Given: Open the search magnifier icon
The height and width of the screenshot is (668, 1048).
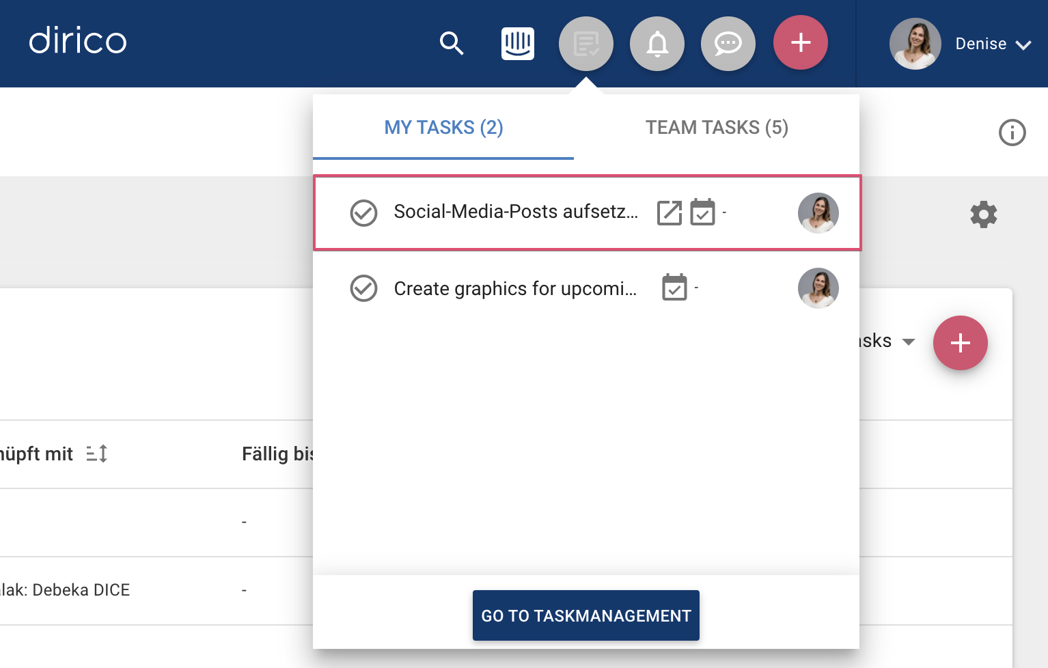Looking at the screenshot, I should pyautogui.click(x=452, y=44).
